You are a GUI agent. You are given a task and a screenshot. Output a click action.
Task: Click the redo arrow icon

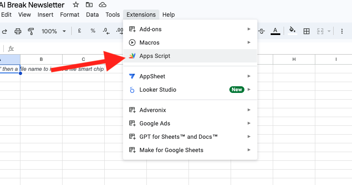pyautogui.click(x=5, y=31)
